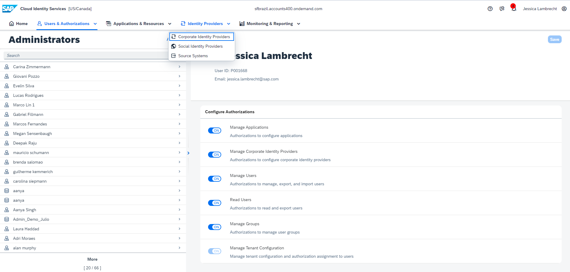The height and width of the screenshot is (272, 570).
Task: Click the SAP logo
Action: pyautogui.click(x=10, y=9)
